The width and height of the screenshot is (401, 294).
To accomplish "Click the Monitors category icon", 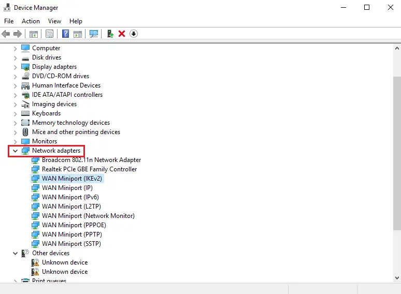I will (x=25, y=141).
